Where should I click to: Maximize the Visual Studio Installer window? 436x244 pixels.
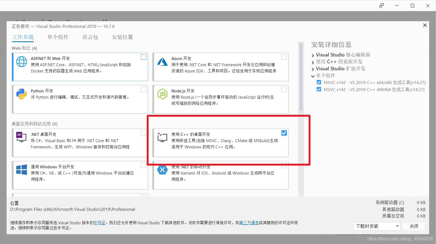coord(413,6)
